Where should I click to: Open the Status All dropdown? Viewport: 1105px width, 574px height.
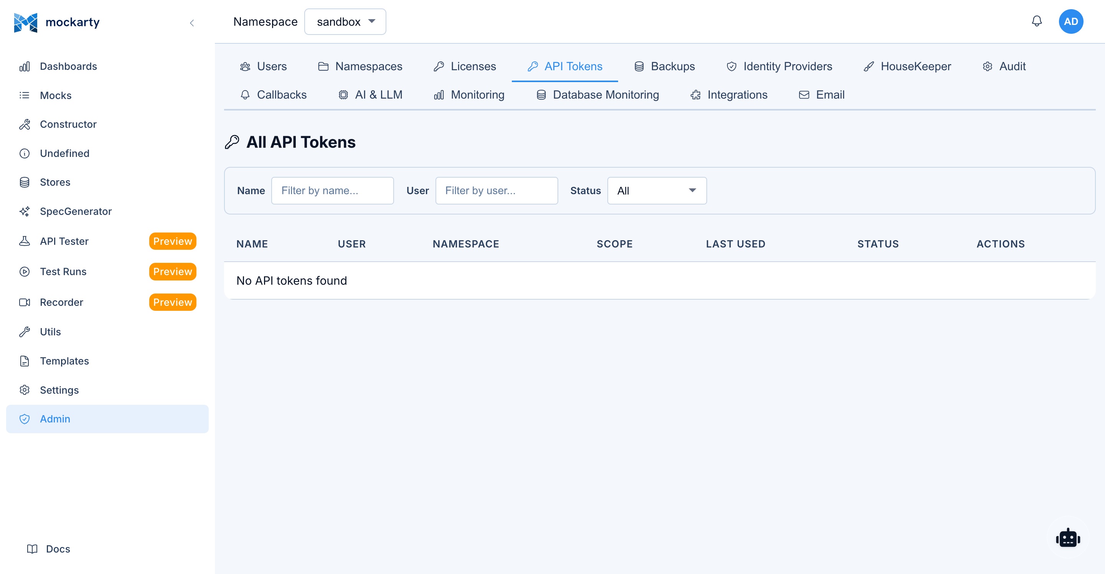coord(657,190)
